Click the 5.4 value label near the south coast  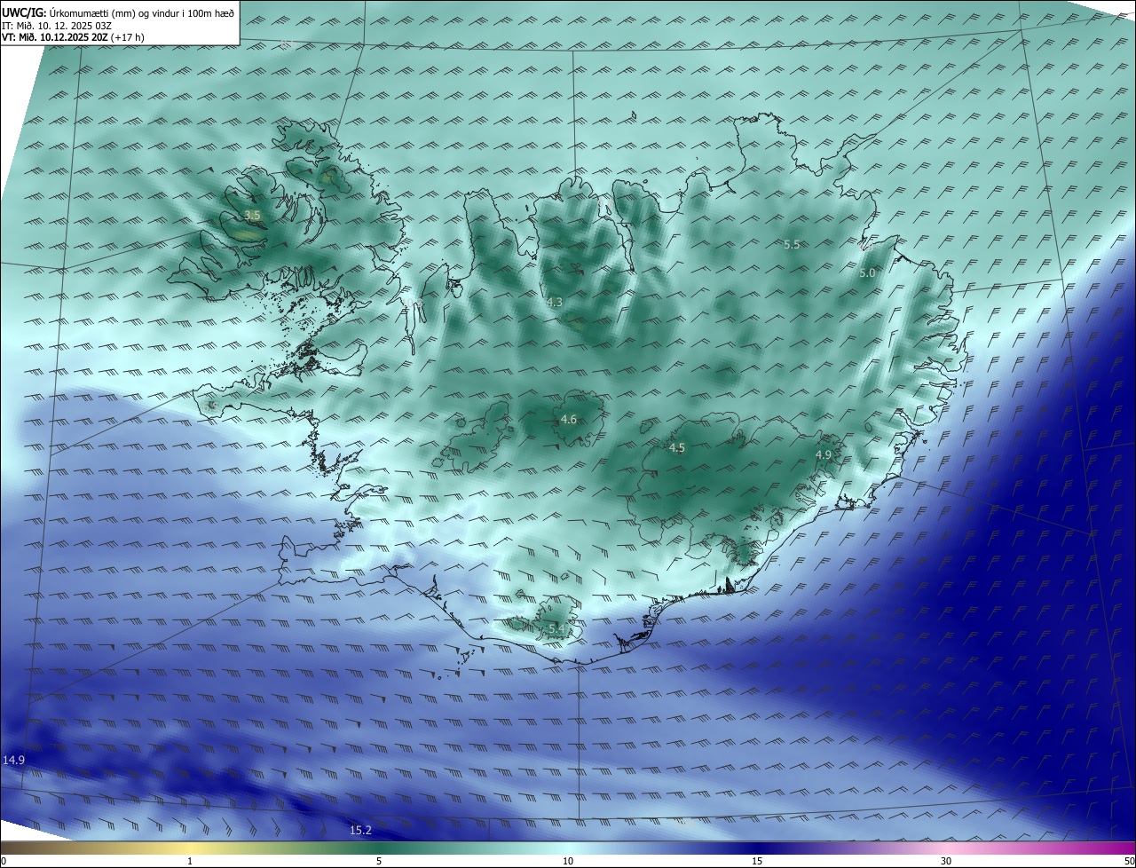(556, 629)
